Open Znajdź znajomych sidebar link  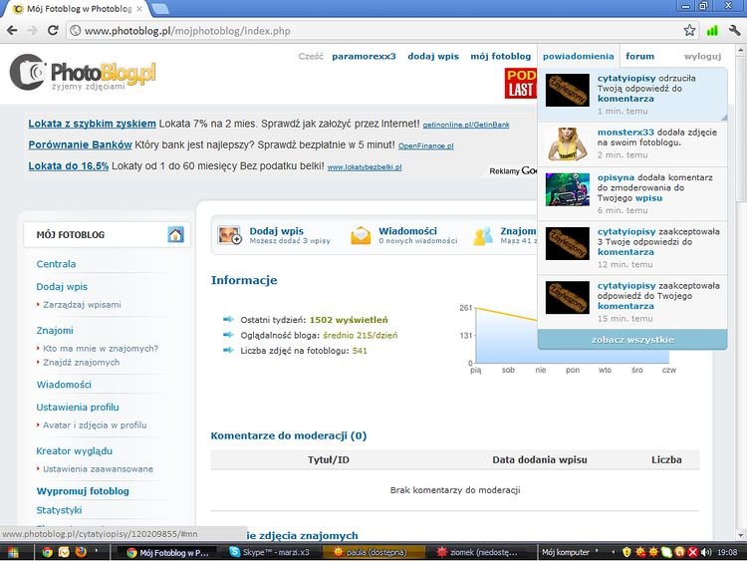(81, 363)
